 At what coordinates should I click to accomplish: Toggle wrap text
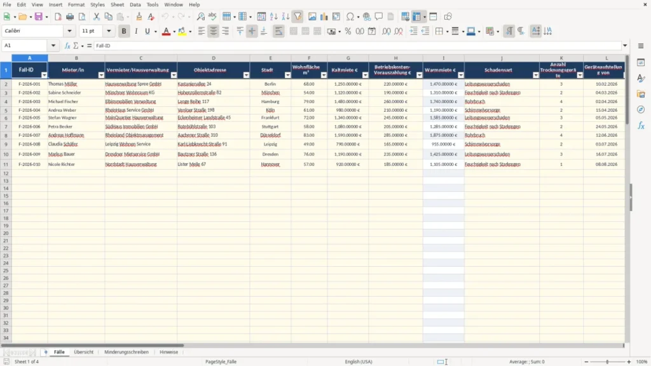(278, 31)
